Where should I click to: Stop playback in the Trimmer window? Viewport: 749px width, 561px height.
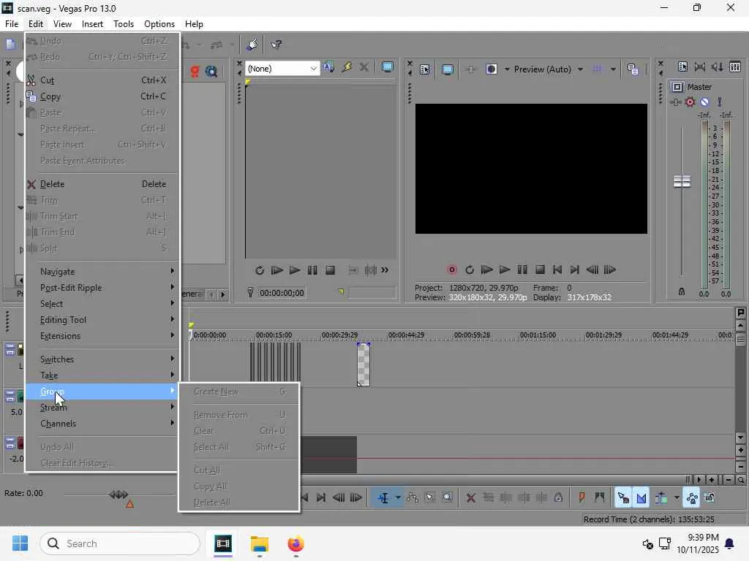coord(330,270)
